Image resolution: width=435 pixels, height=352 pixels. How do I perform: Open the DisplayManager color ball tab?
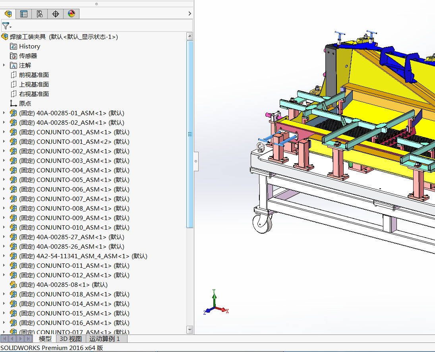[x=71, y=14]
